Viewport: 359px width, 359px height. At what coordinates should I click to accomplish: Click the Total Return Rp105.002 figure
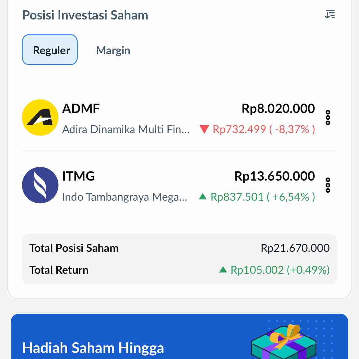point(280,270)
